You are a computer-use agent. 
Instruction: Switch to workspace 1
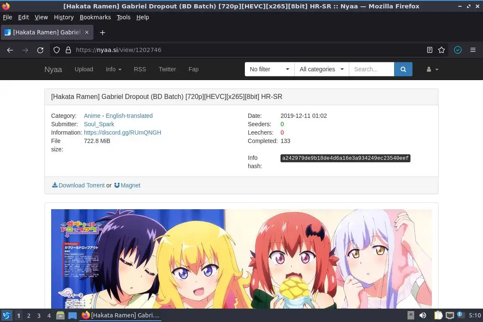point(18,316)
